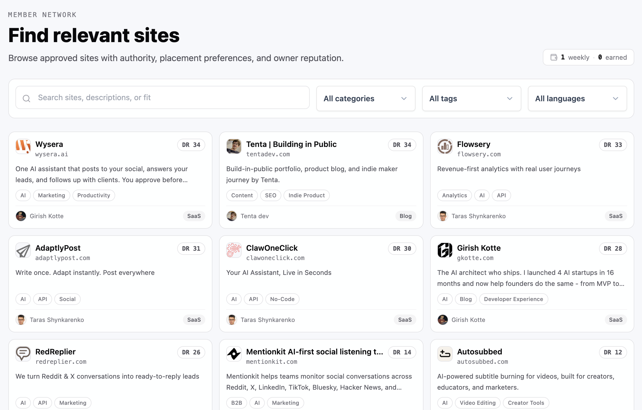This screenshot has width=642, height=410.
Task: Click the AdaptlyPost paper plane icon
Action: click(23, 250)
